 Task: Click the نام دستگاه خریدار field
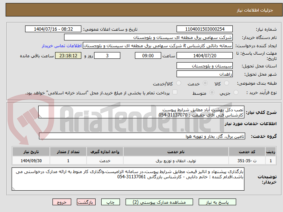tap(148, 37)
